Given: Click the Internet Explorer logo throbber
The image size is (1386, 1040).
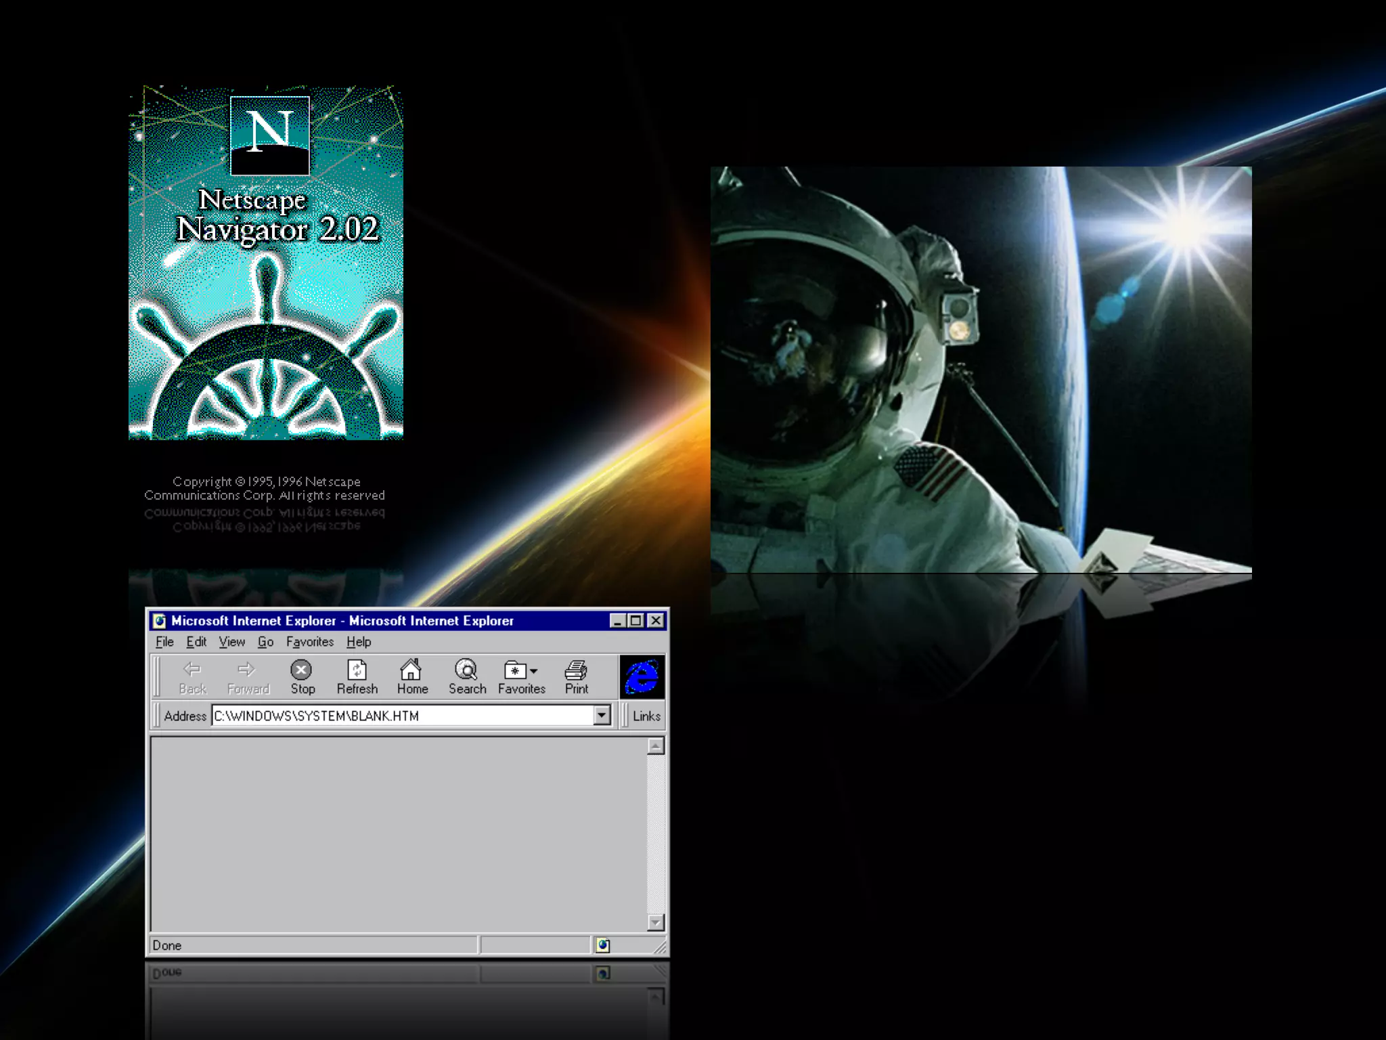Looking at the screenshot, I should tap(642, 676).
